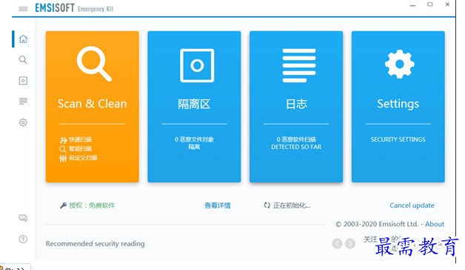Click the Emsisoft Emergency Kit logo
465x270 pixels.
click(74, 8)
